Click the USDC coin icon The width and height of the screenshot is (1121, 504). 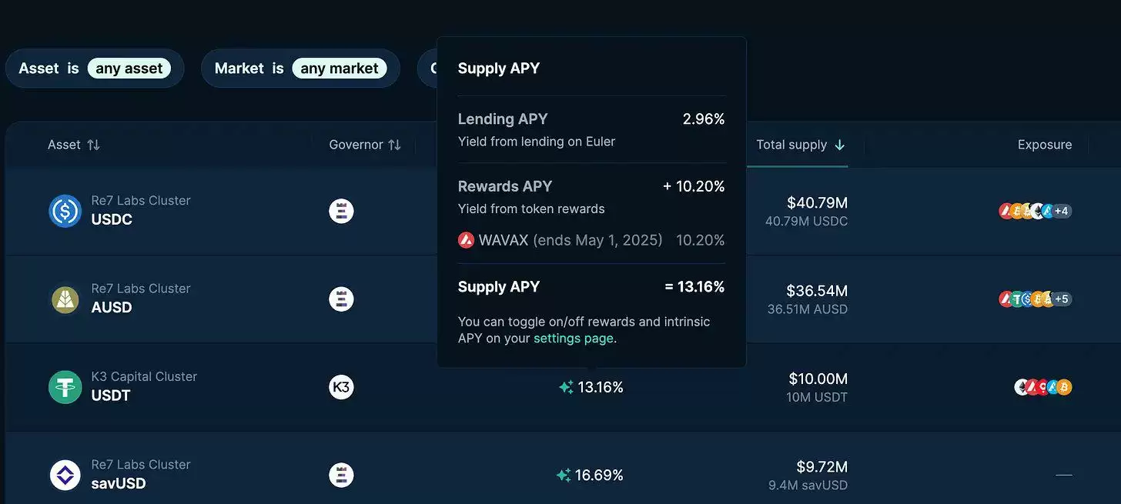[65, 211]
